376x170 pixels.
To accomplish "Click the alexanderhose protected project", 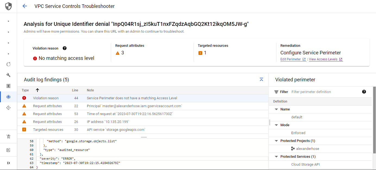I will [x=308, y=149].
